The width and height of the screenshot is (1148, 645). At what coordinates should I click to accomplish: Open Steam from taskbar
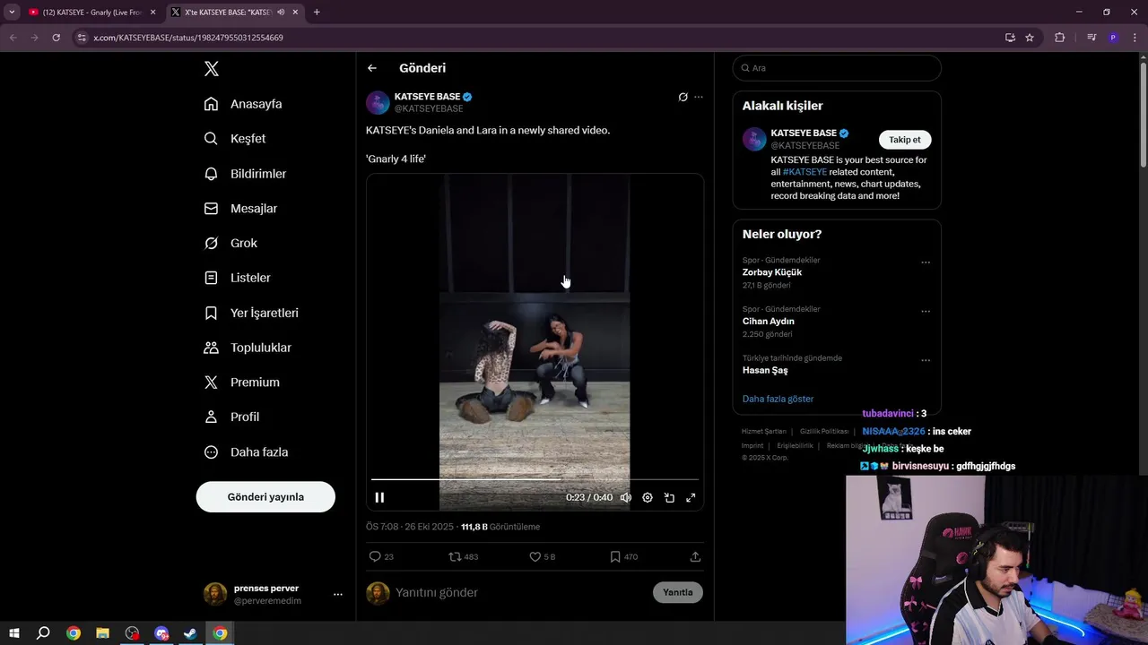point(190,633)
